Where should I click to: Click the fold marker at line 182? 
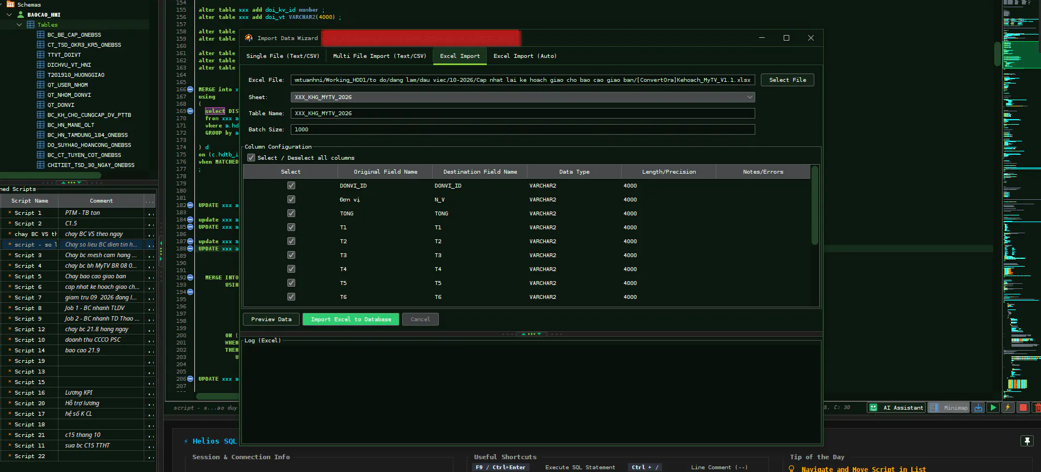[190, 205]
